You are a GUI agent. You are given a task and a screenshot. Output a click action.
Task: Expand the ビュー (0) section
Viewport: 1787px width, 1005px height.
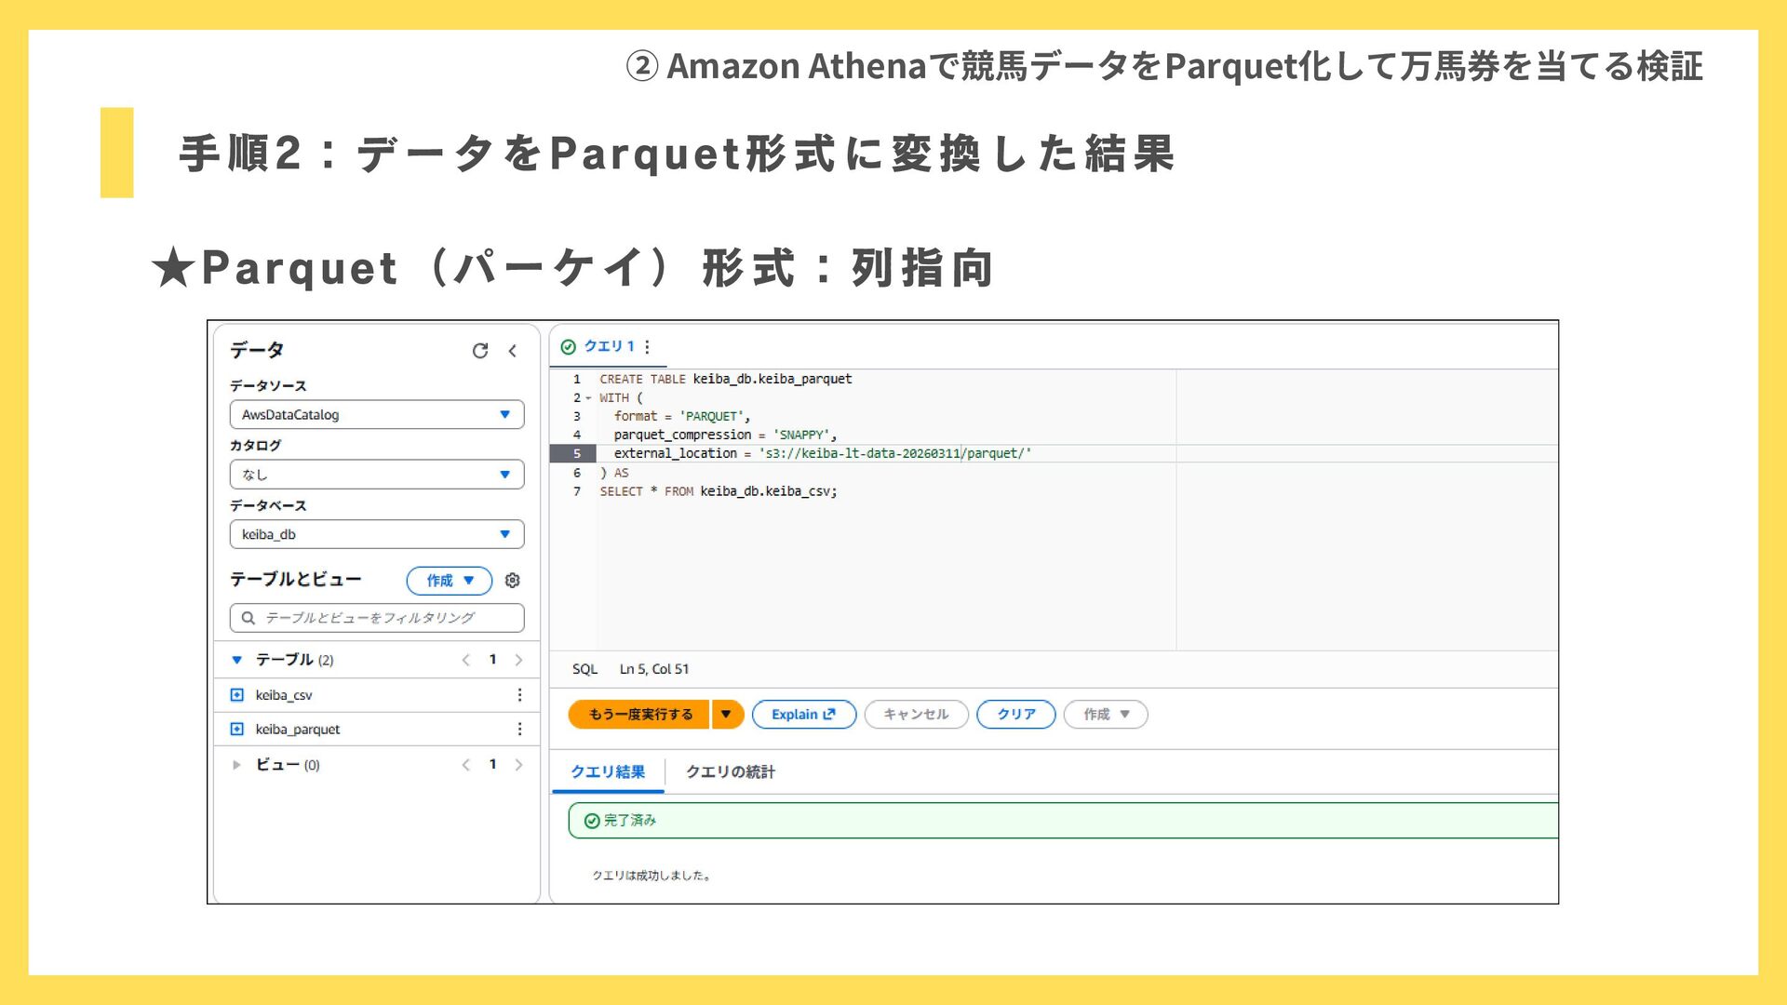pyautogui.click(x=236, y=765)
